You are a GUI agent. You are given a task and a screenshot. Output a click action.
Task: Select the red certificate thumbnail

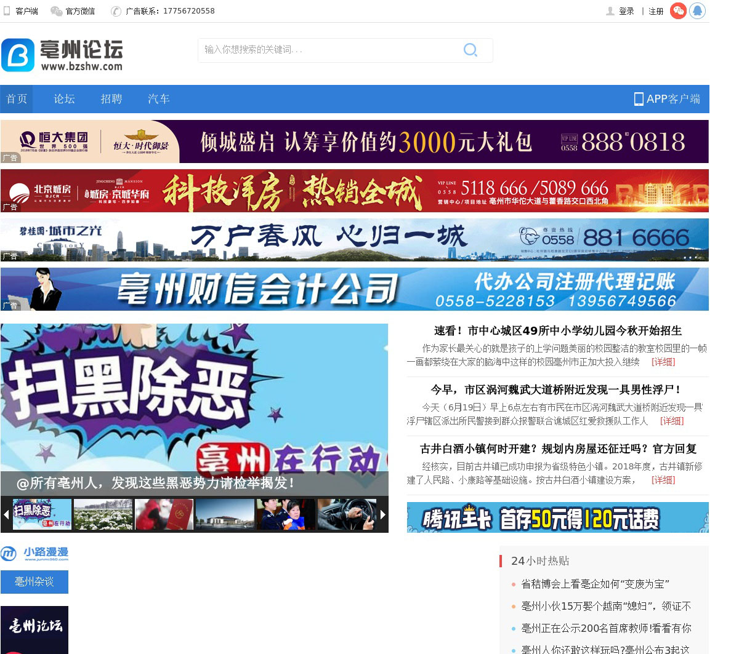pyautogui.click(x=164, y=514)
